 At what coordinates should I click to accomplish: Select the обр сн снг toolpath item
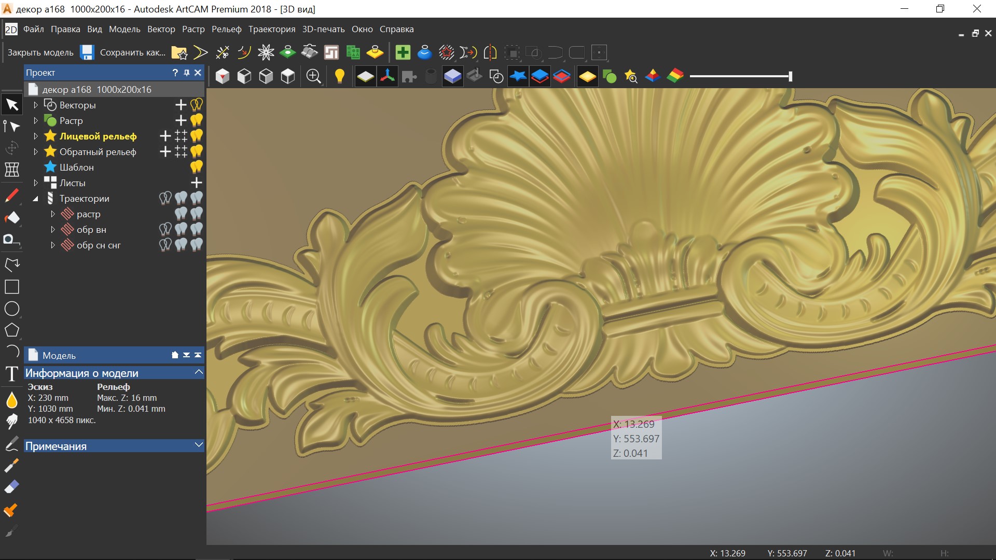[x=98, y=245]
